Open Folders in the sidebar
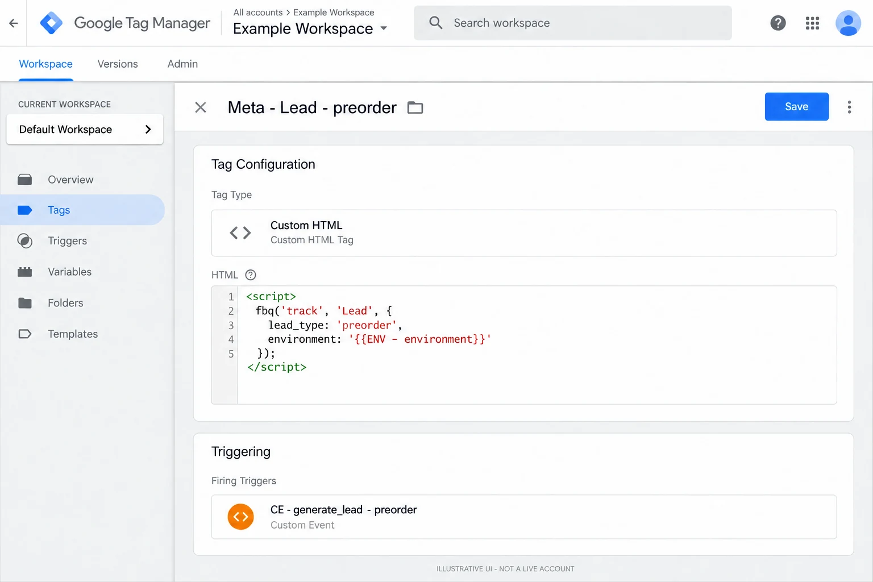 pyautogui.click(x=82, y=303)
